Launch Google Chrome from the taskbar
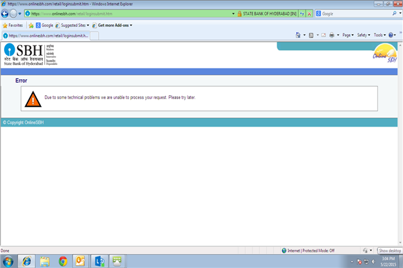The width and height of the screenshot is (403, 268). 62,261
